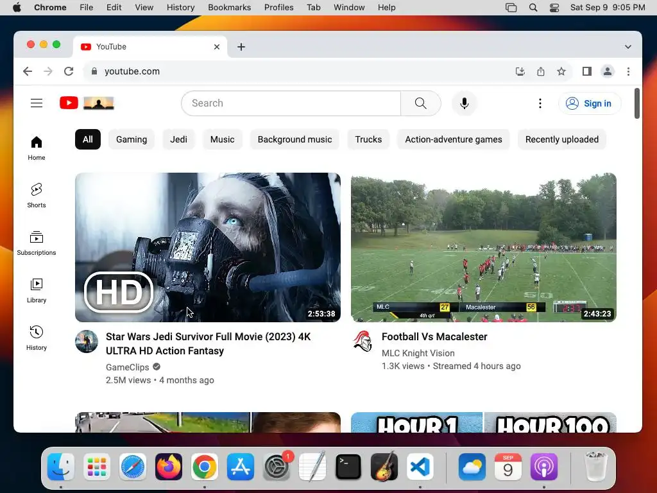
Task: Close the YouTube tab
Action: click(217, 47)
